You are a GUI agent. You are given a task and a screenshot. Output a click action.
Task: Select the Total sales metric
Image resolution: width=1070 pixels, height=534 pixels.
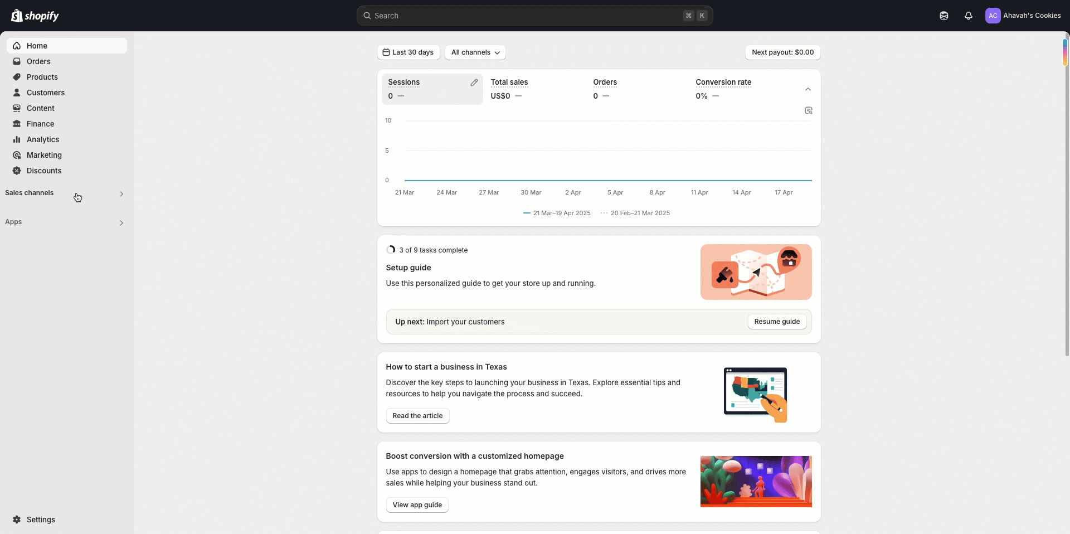pos(535,89)
